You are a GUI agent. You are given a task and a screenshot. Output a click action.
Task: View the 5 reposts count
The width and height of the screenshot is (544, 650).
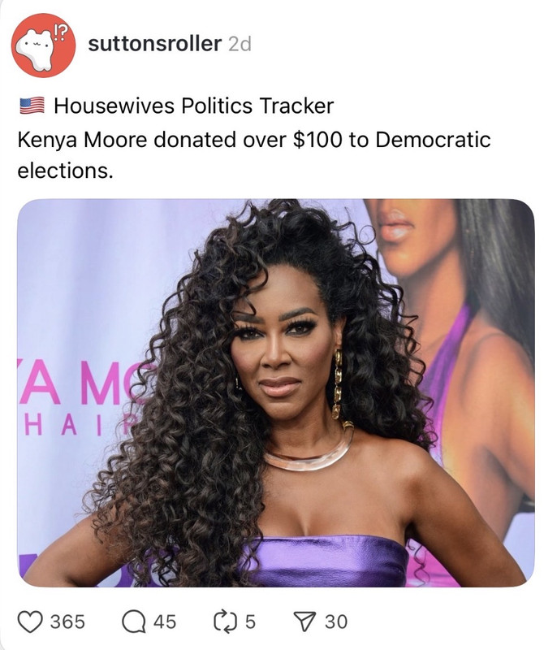[x=250, y=622]
